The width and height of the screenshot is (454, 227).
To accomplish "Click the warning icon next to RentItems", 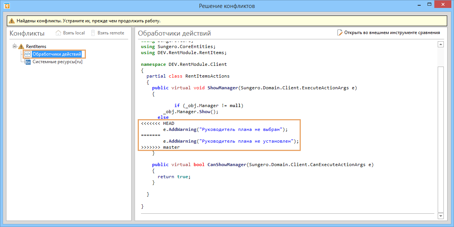I will tap(21, 47).
